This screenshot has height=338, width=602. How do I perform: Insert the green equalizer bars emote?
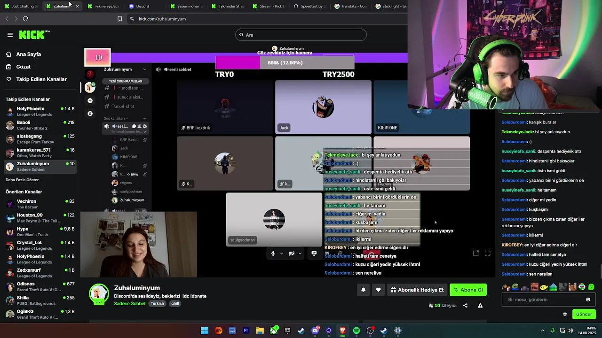point(553,287)
